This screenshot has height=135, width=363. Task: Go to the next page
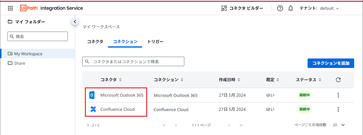[x=229, y=125]
